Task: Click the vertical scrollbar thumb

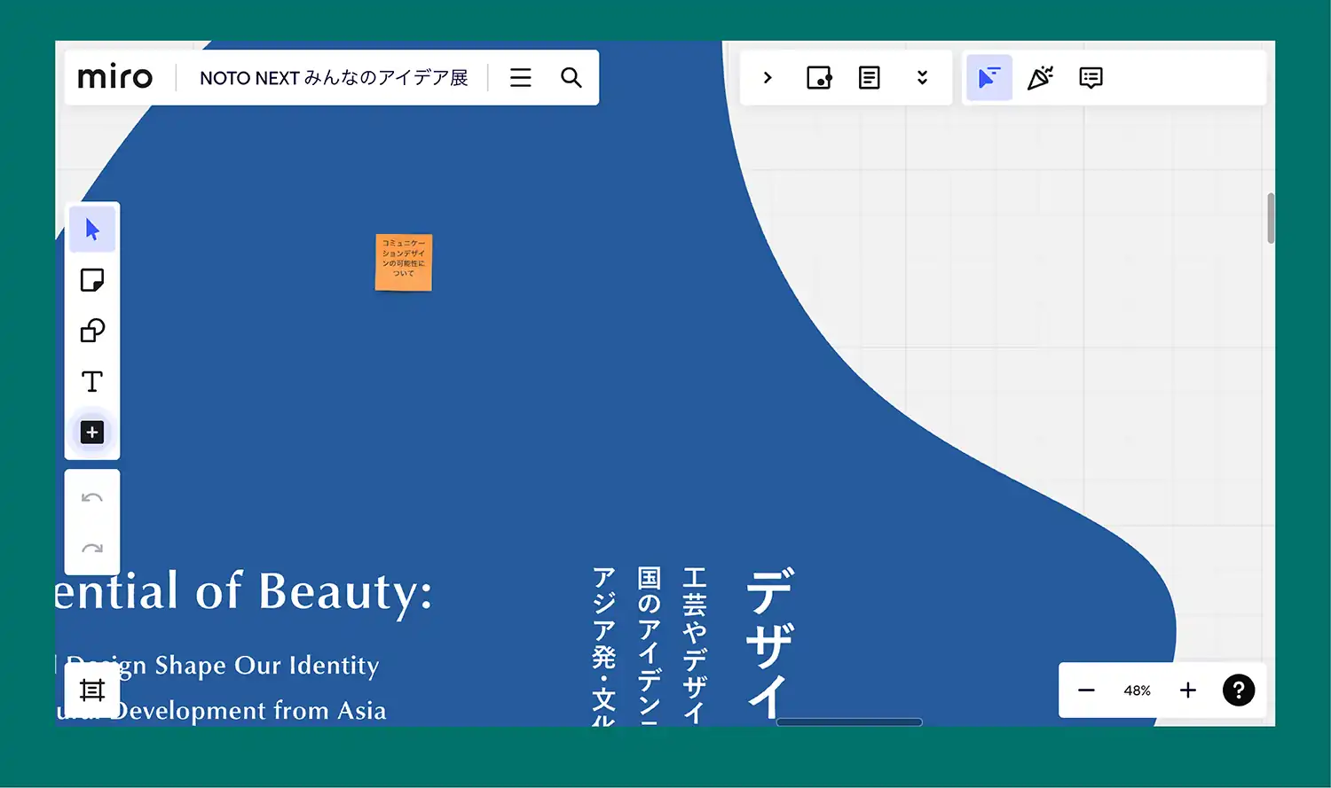Action: click(x=1271, y=218)
